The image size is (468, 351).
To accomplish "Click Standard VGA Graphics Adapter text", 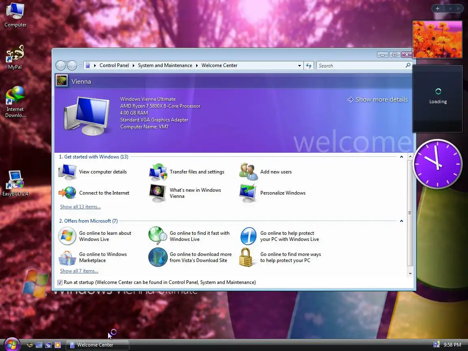I will tap(154, 120).
